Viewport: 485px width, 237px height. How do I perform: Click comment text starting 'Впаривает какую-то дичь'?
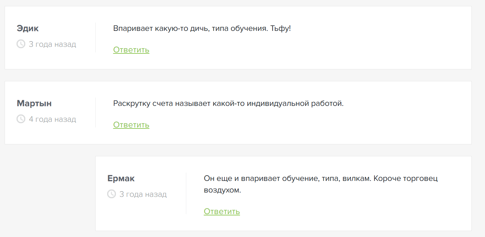pyautogui.click(x=186, y=29)
